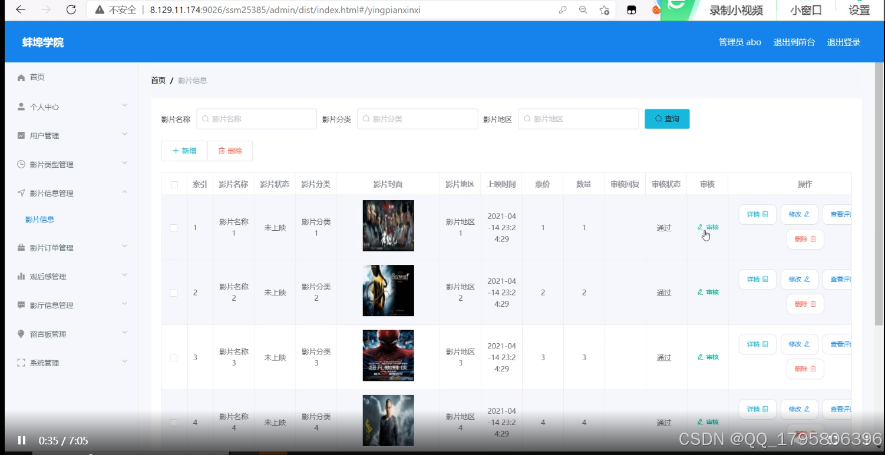Click the poster thumbnail for 影片名称 1
Screen dimensions: 885x455
(x=388, y=225)
